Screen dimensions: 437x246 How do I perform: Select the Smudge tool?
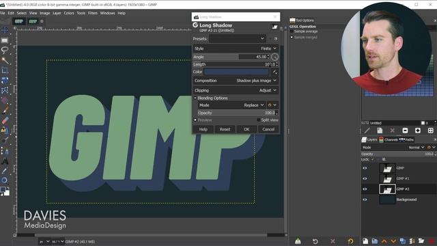(5, 141)
